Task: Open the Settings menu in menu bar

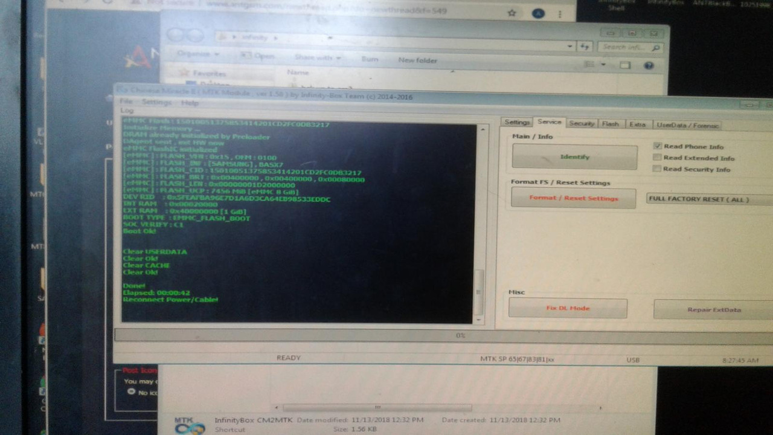Action: pos(156,102)
